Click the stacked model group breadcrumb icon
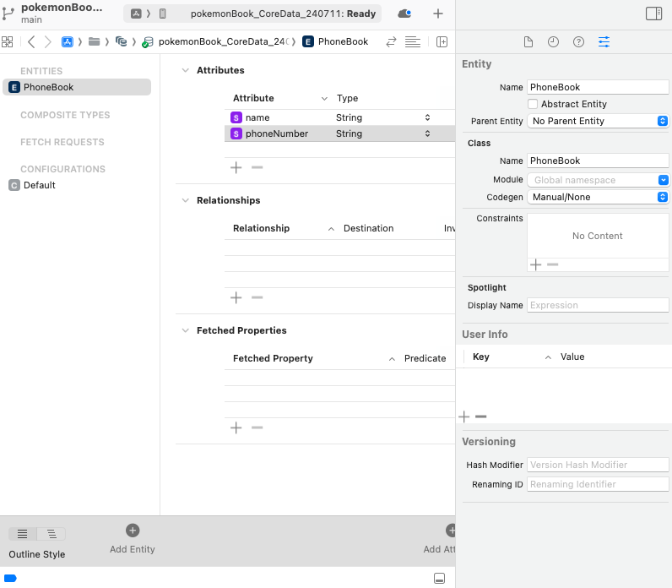 click(122, 41)
